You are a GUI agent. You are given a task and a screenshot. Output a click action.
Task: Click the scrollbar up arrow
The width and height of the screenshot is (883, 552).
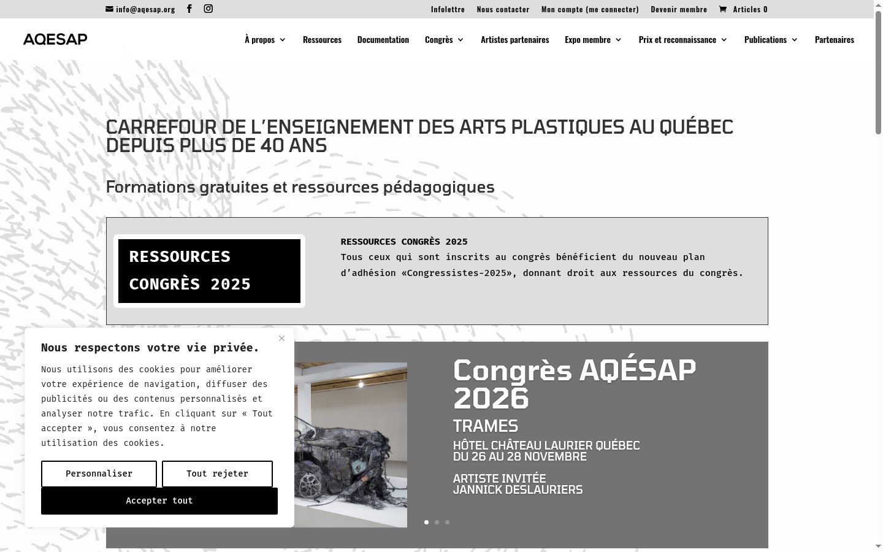click(x=878, y=4)
